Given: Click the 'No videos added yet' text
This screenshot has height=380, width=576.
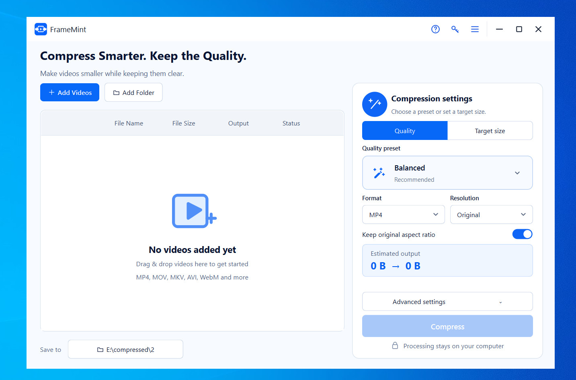Looking at the screenshot, I should click(192, 250).
